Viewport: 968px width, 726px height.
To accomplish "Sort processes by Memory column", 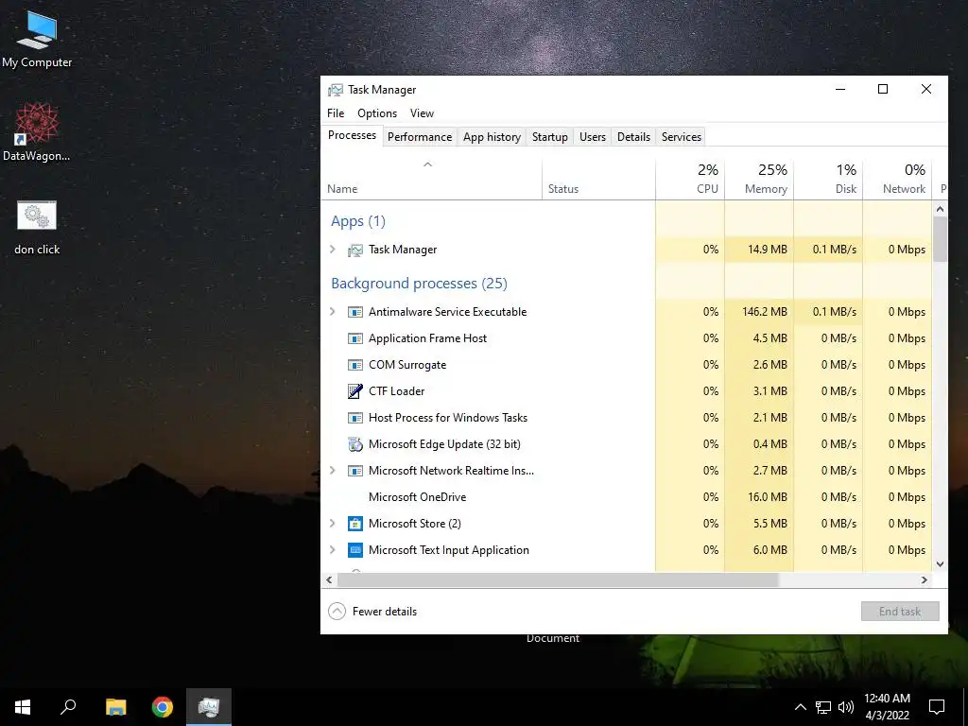I will click(x=759, y=180).
